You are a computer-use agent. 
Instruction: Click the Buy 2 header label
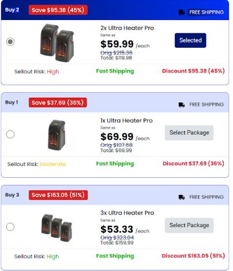[12, 10]
